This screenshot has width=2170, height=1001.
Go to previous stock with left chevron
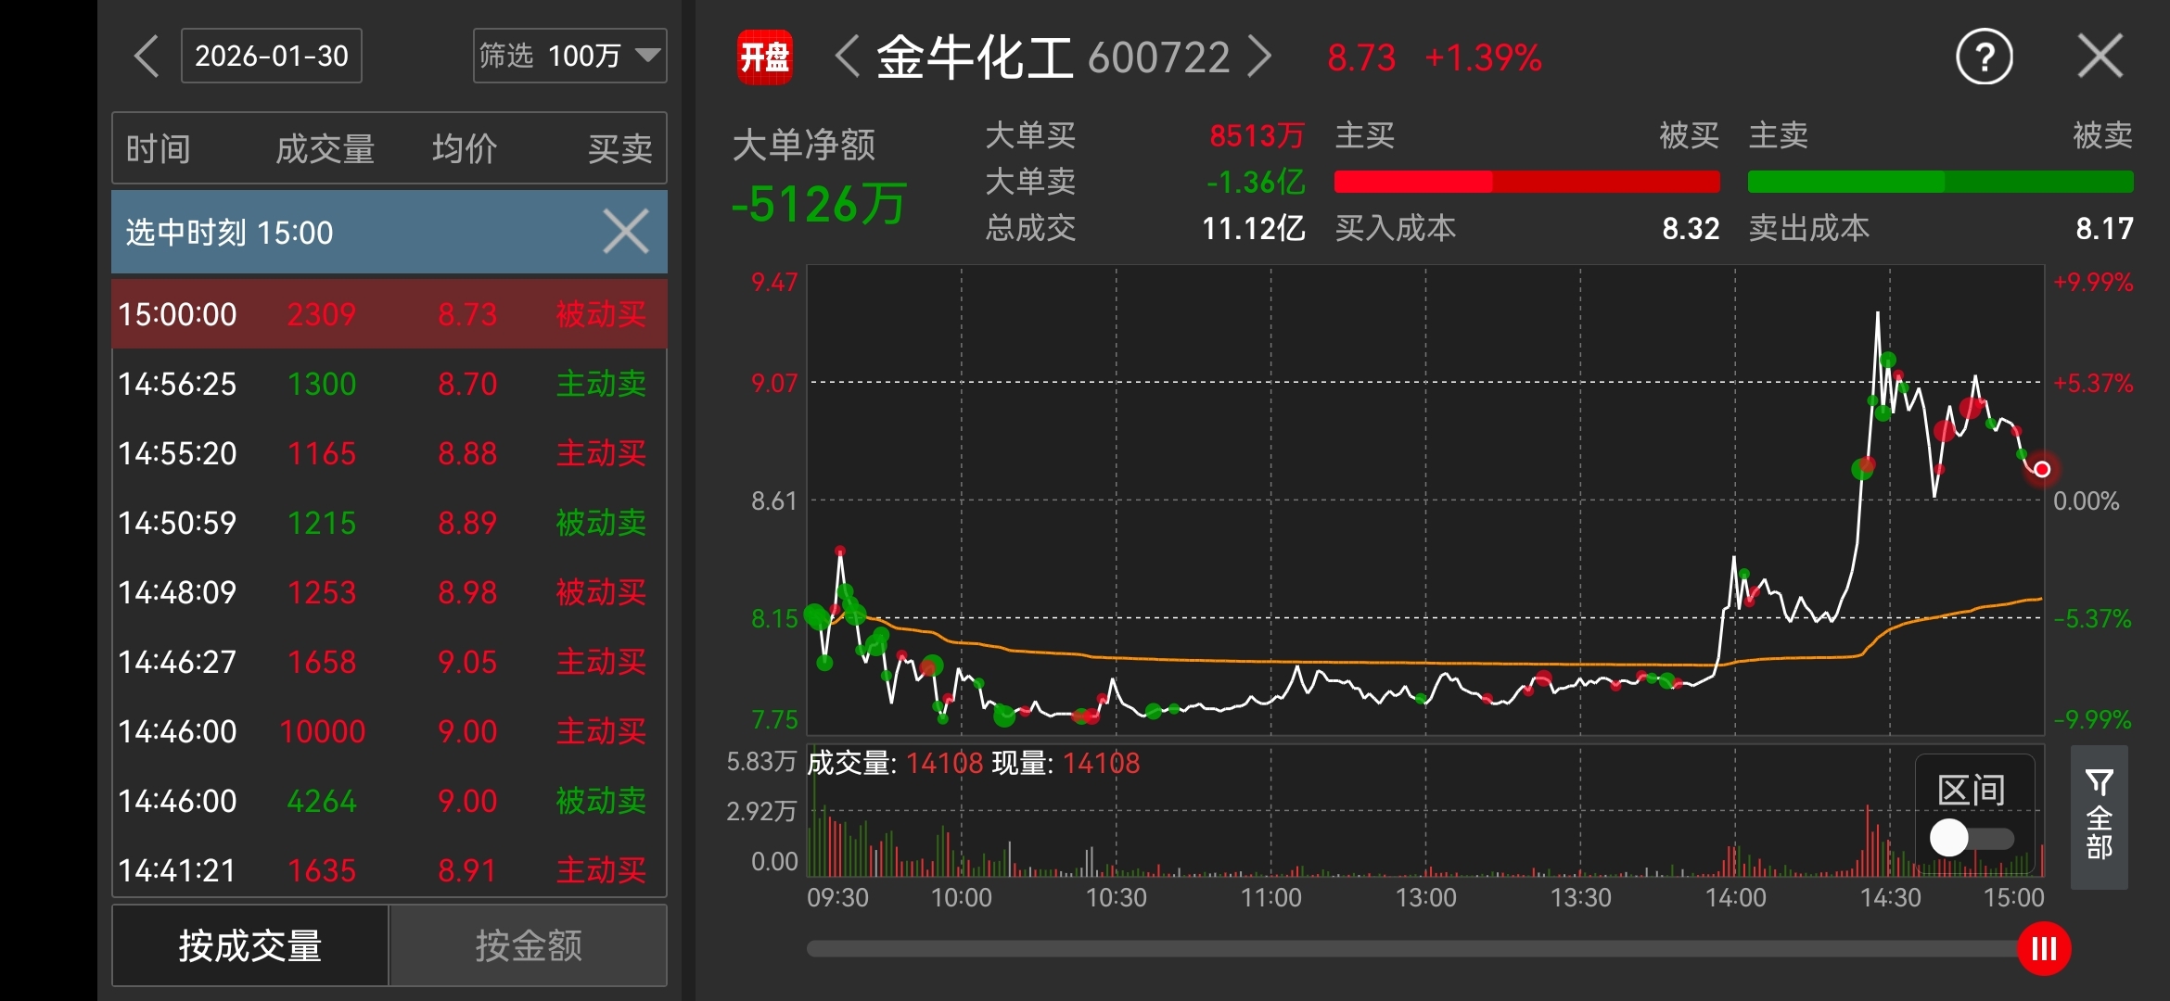tap(847, 57)
